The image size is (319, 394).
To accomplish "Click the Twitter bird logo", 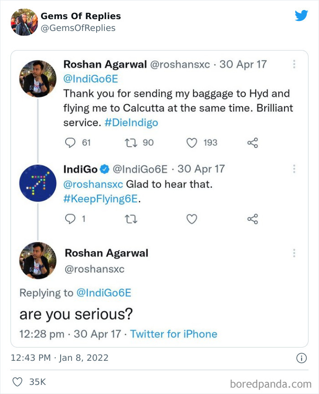I will [x=301, y=15].
